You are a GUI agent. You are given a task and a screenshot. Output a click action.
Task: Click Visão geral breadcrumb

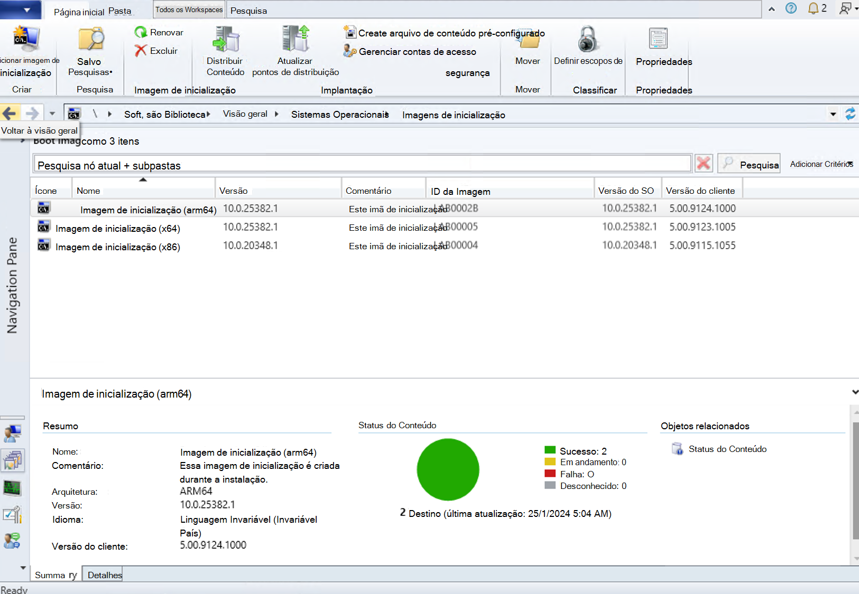click(245, 114)
